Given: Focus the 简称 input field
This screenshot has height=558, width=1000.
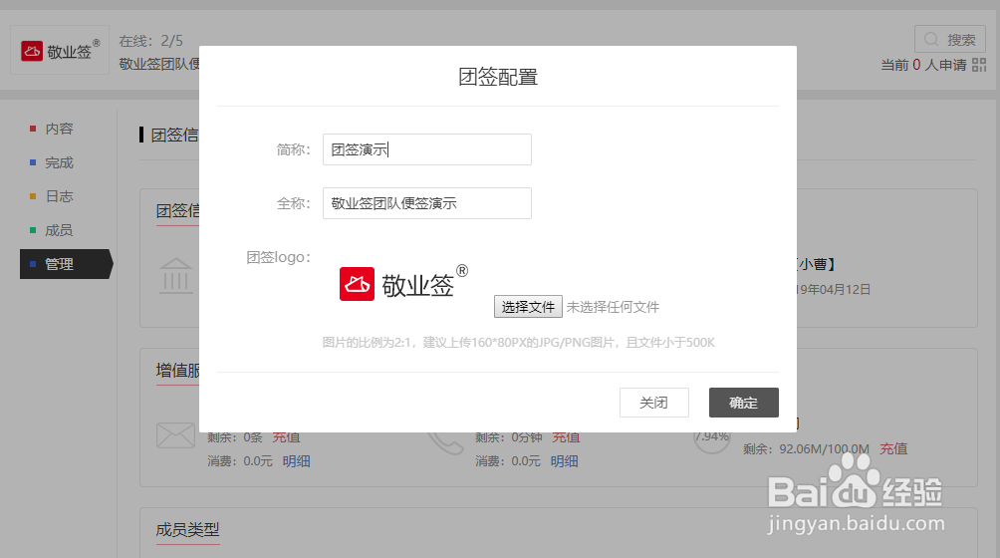Looking at the screenshot, I should [x=426, y=149].
